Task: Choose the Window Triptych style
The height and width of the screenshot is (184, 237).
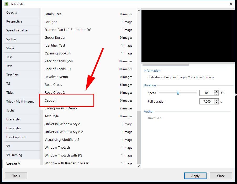Action: (x=88, y=147)
